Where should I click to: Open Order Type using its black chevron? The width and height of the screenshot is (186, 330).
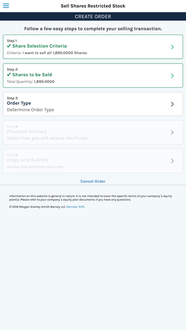172,104
